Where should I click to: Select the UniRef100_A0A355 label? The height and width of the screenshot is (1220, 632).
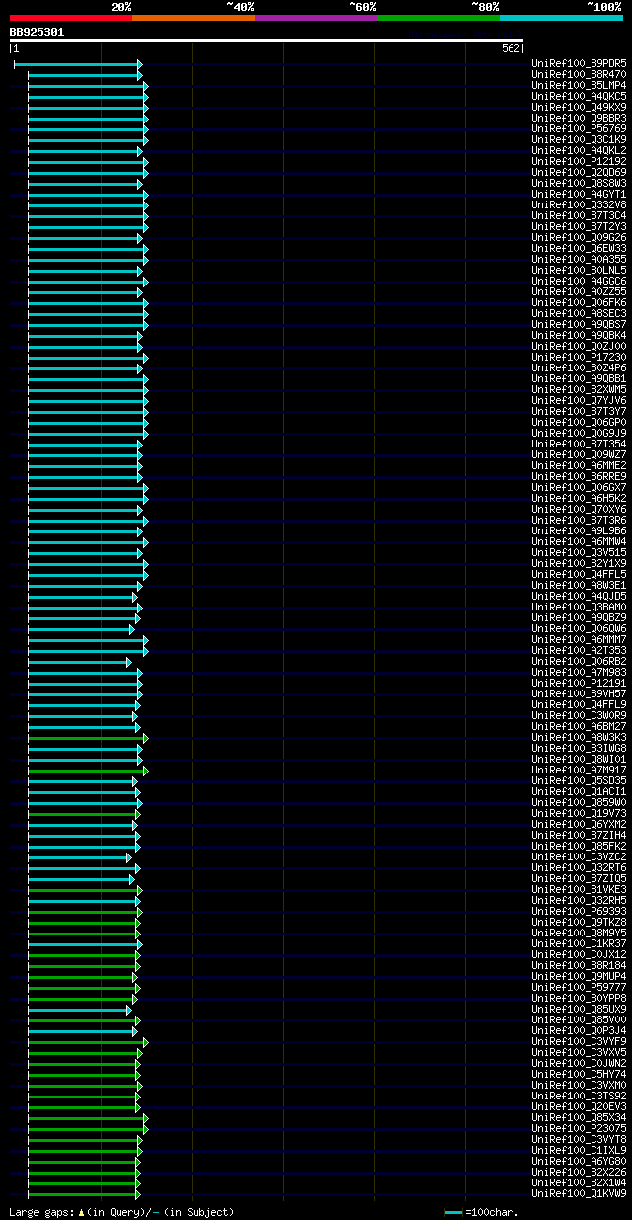(x=579, y=259)
